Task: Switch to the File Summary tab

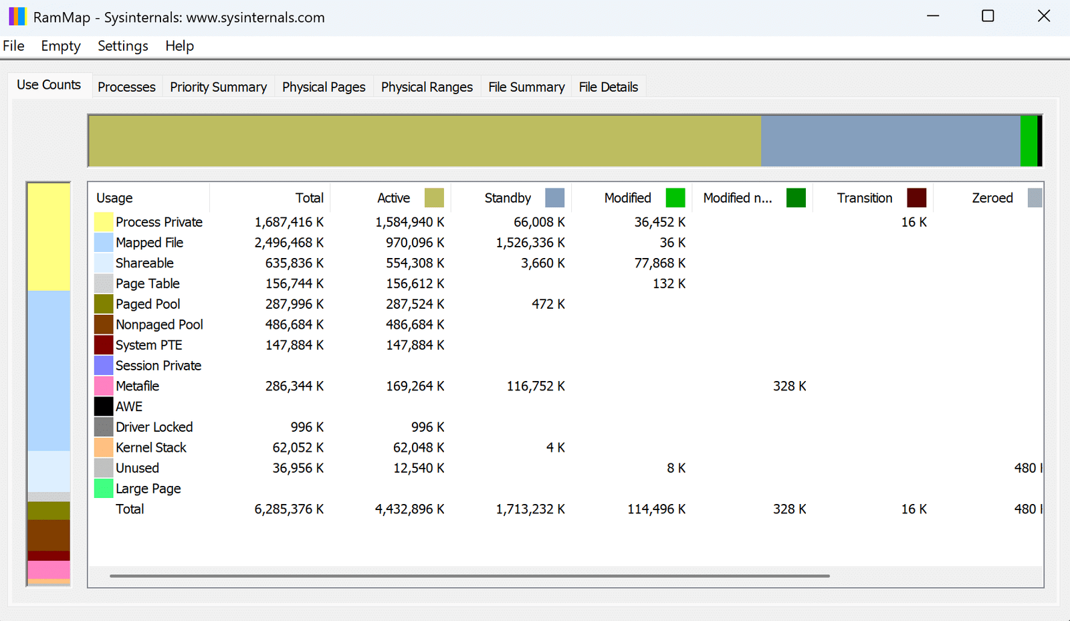Action: (x=526, y=86)
